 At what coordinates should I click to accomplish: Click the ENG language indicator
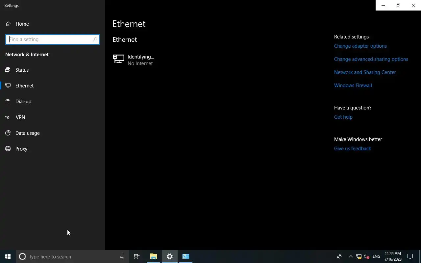[376, 256]
